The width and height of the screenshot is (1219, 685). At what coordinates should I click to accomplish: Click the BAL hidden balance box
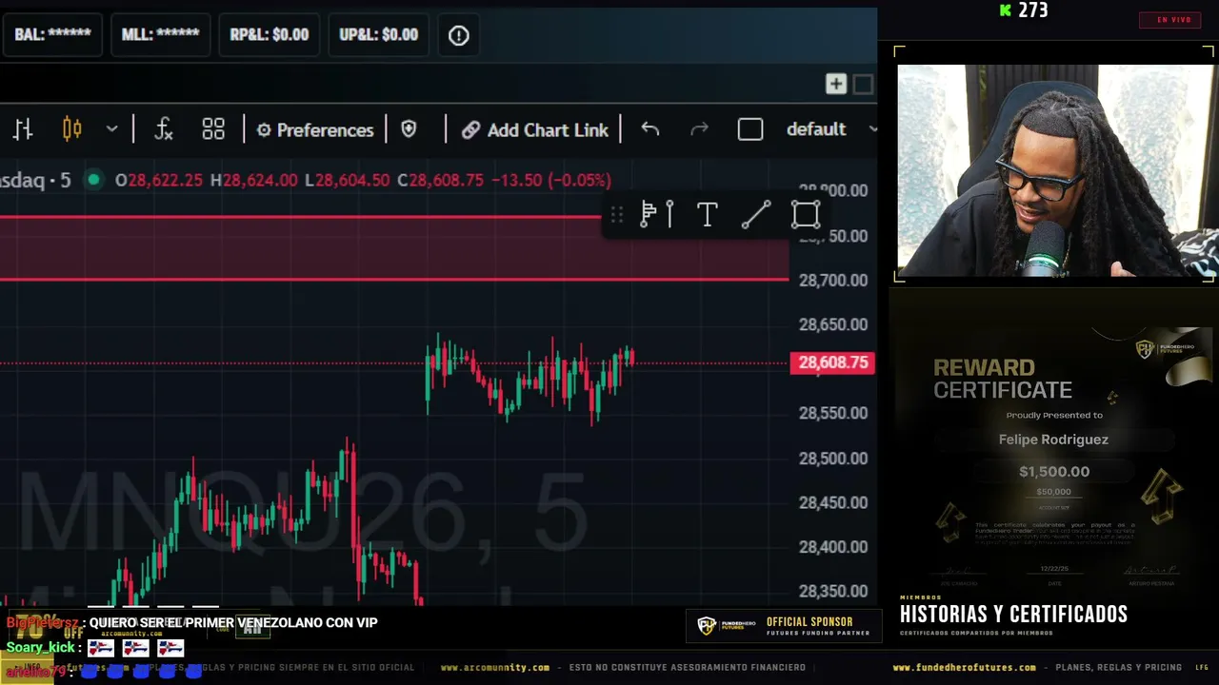click(x=52, y=34)
